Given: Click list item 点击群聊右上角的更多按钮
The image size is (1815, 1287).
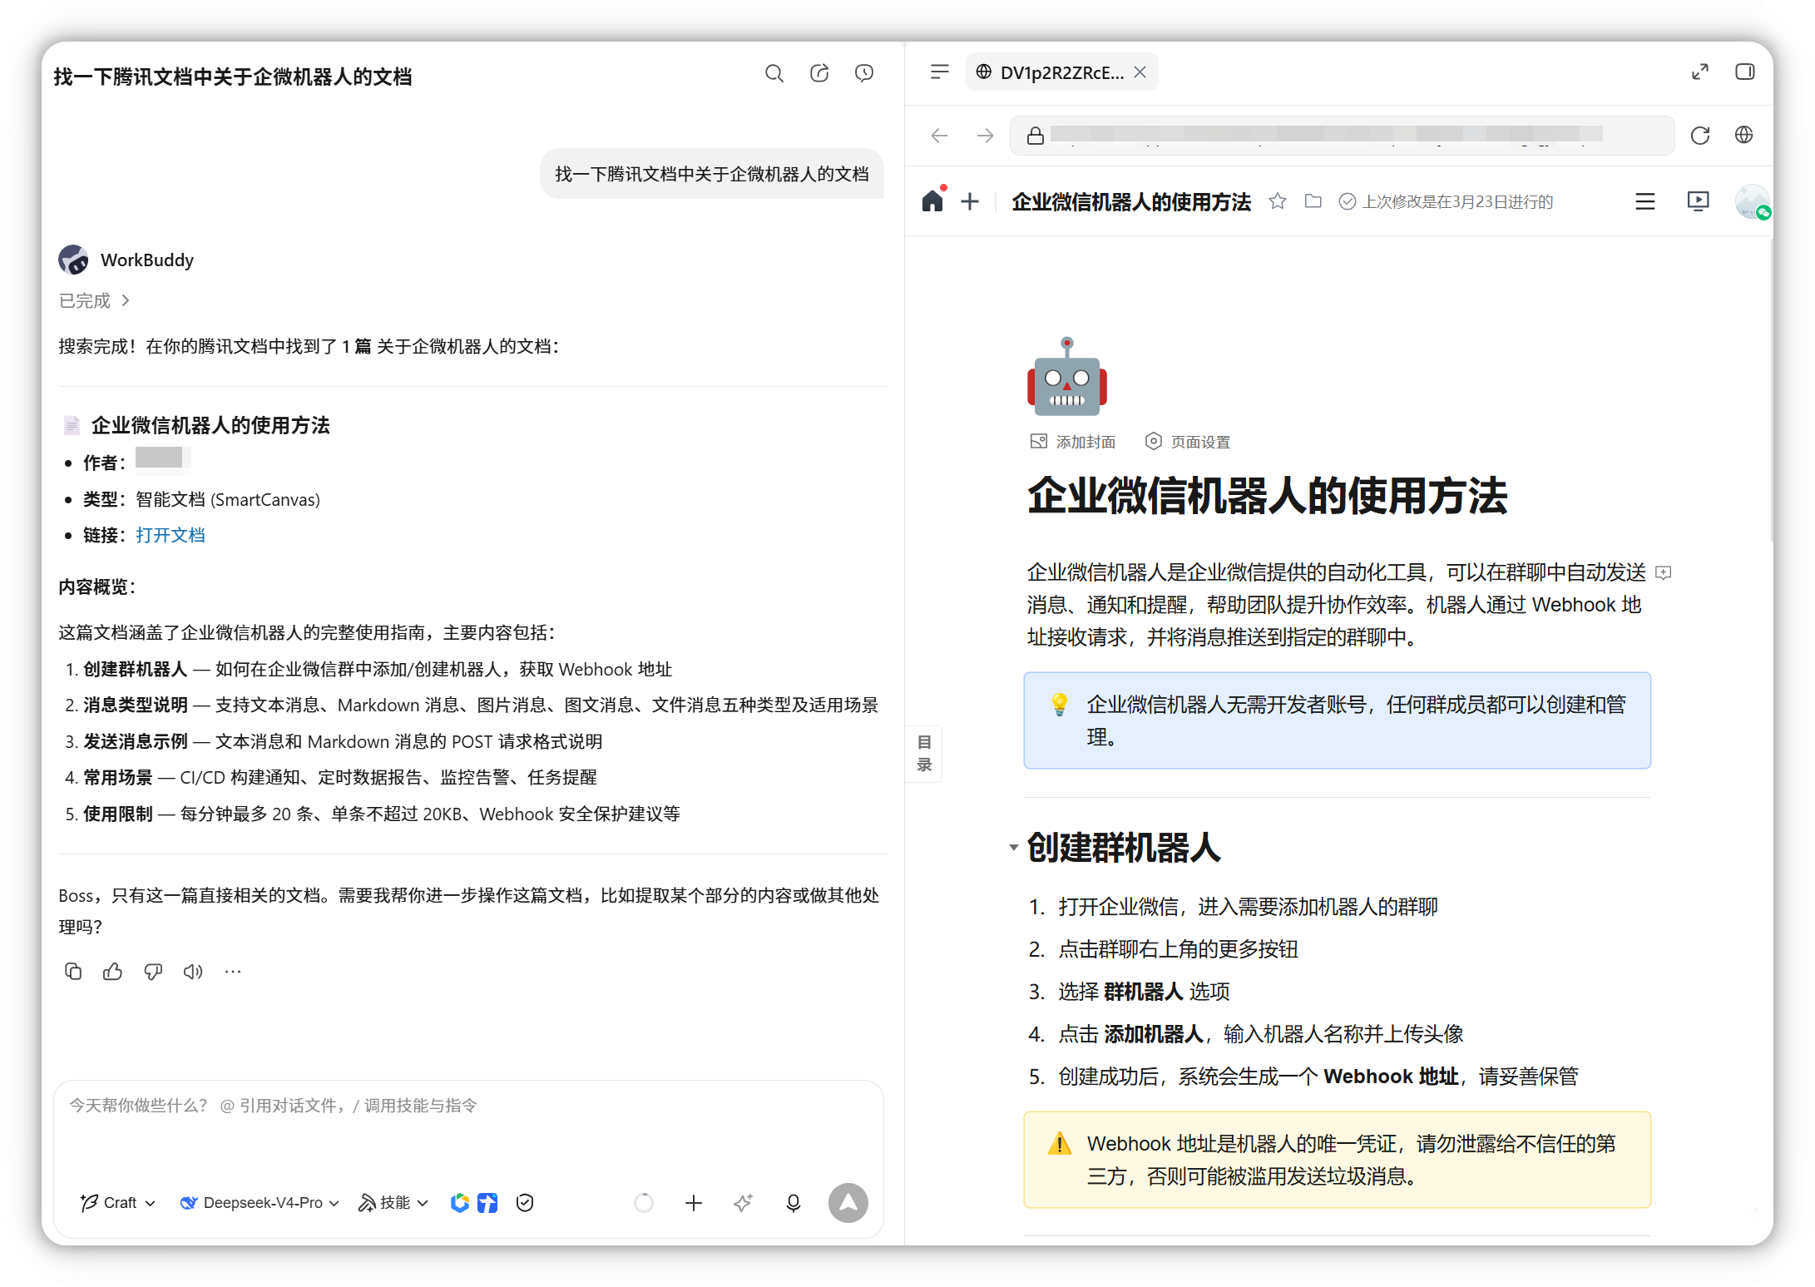Looking at the screenshot, I should 1178,949.
